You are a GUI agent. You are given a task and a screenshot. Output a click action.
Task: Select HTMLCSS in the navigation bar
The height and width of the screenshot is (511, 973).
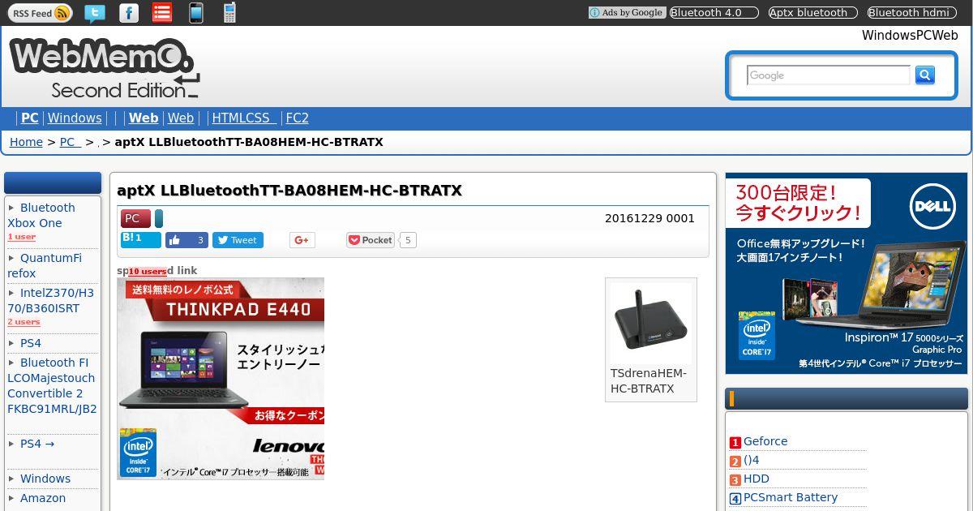pos(243,118)
